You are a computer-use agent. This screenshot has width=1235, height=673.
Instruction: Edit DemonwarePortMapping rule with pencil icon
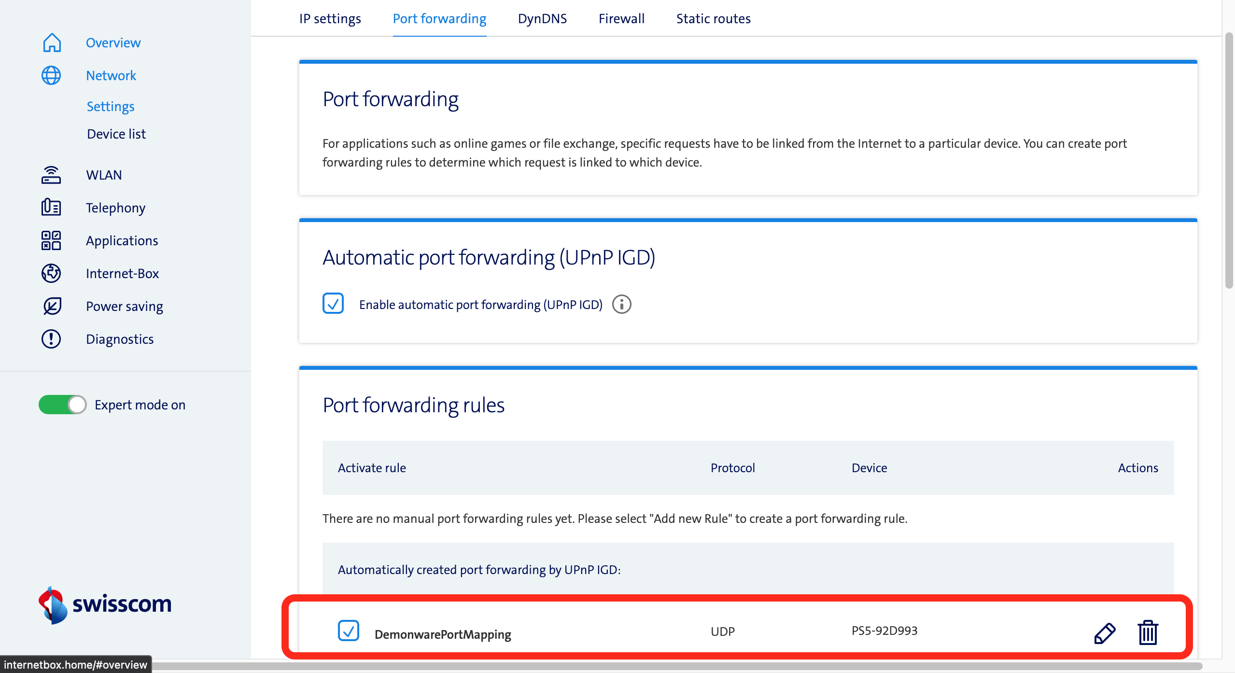1105,633
